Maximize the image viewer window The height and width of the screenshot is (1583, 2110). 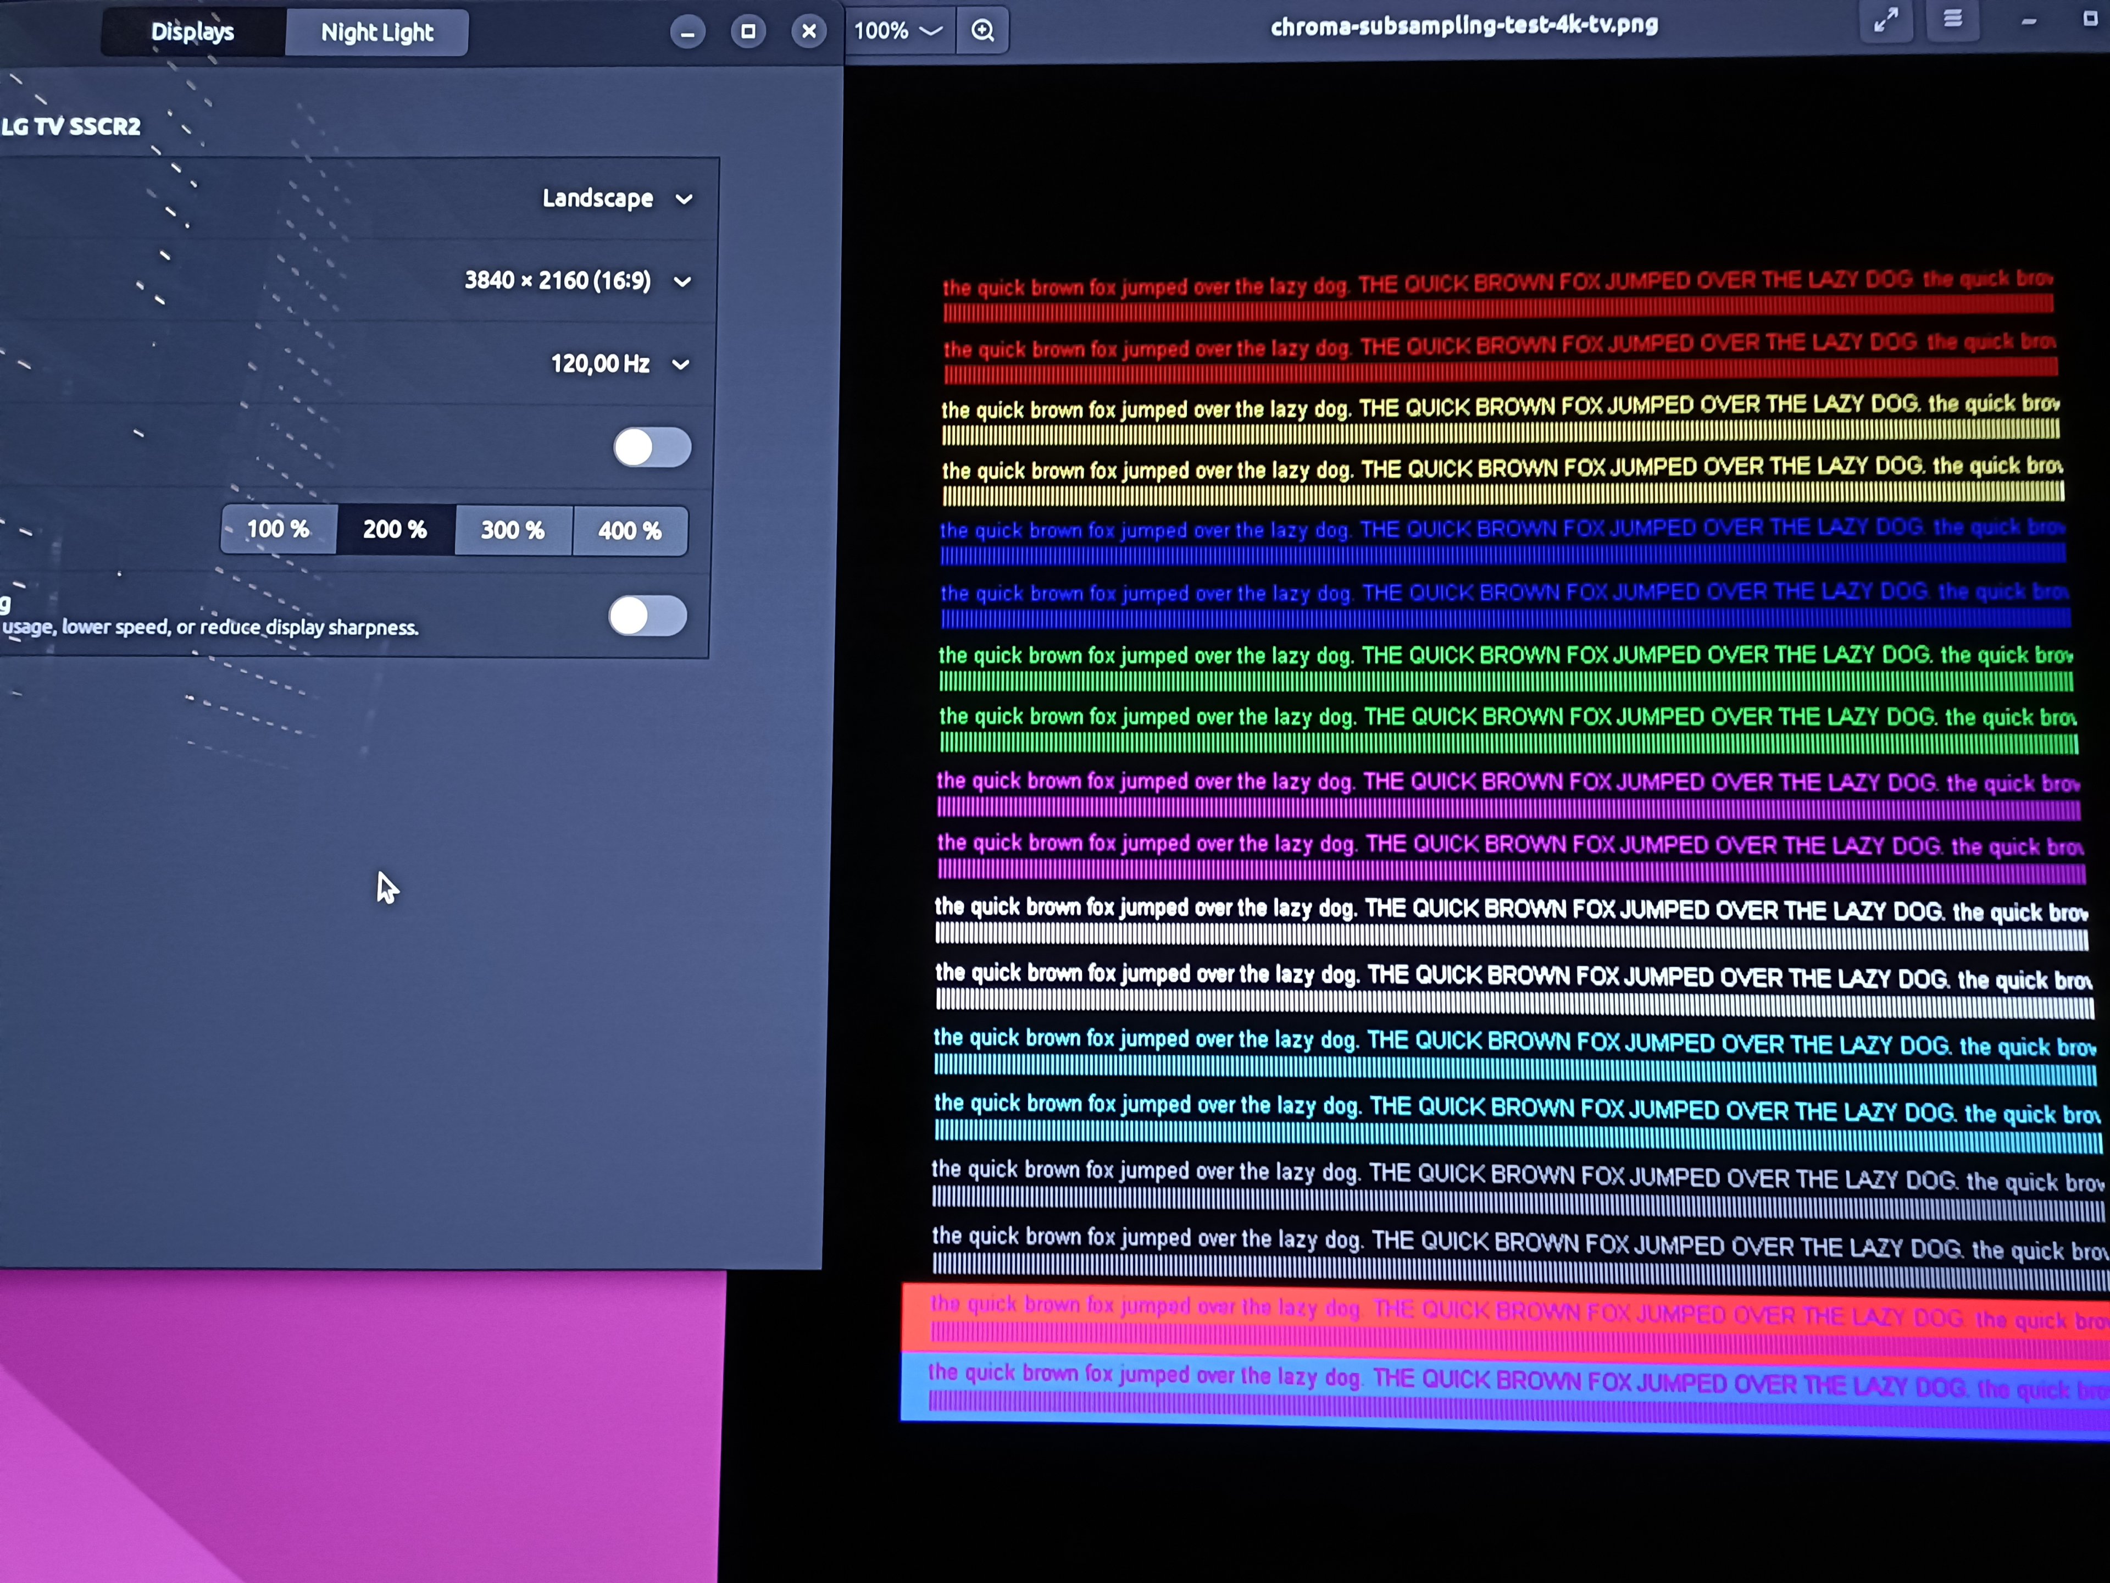click(2090, 19)
